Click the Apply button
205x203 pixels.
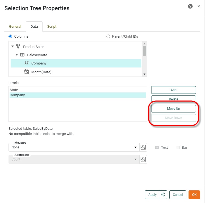[x=152, y=195]
